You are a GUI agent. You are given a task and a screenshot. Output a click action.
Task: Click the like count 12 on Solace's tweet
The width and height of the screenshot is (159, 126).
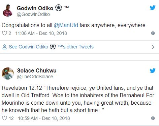coord(11,118)
